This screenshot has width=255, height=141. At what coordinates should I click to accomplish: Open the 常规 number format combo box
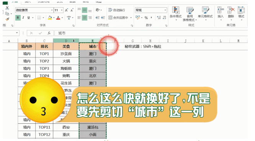(x=151, y=10)
